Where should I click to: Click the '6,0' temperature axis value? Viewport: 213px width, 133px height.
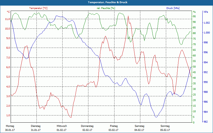click(x=8, y=67)
